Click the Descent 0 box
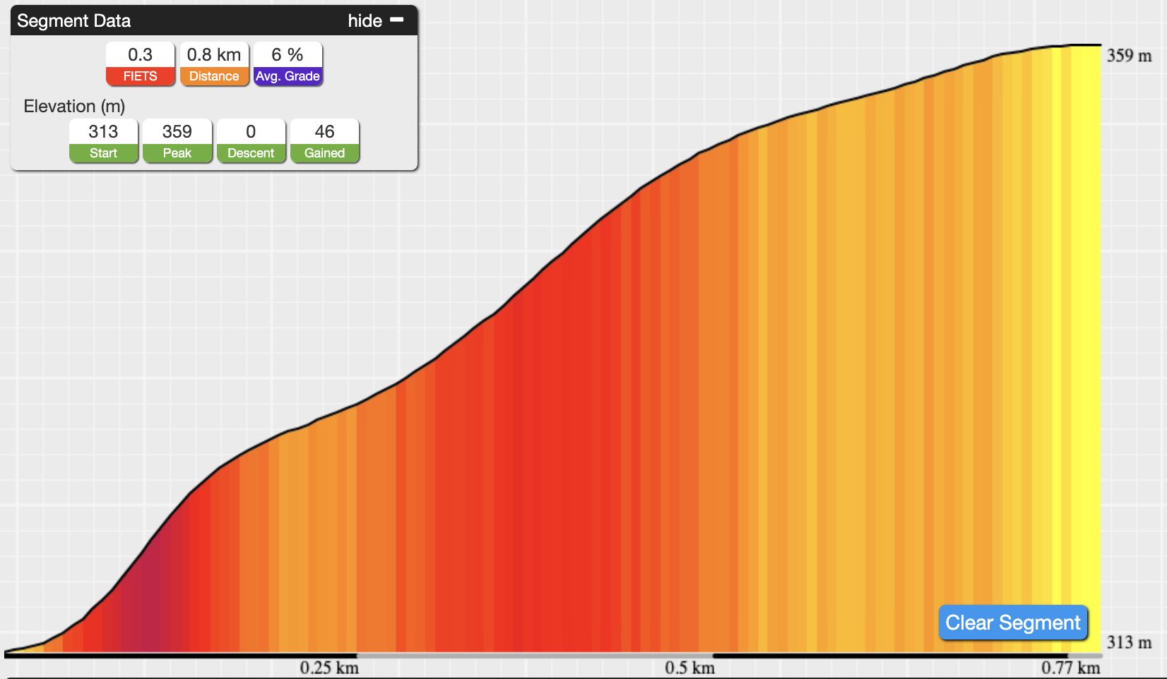The width and height of the screenshot is (1167, 679). tap(251, 141)
